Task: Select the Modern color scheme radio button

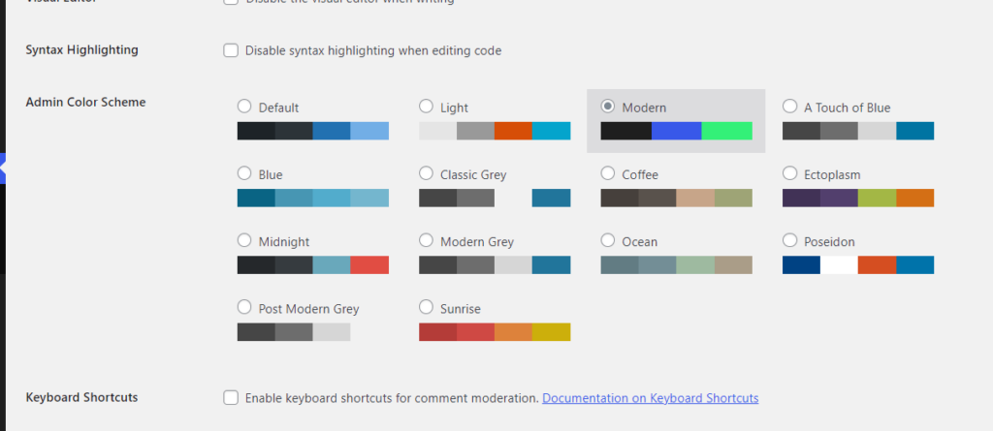Action: [608, 106]
